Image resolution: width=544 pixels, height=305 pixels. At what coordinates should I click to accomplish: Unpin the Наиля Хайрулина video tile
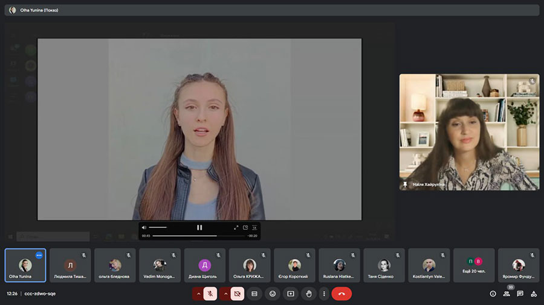pyautogui.click(x=405, y=184)
